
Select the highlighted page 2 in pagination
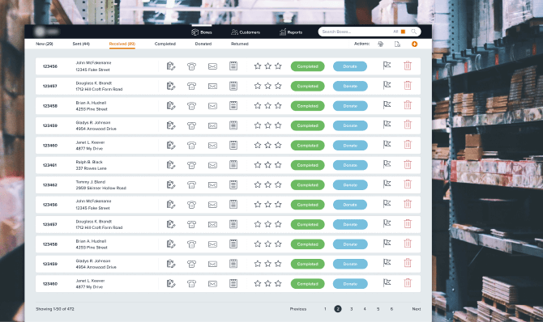click(x=338, y=309)
